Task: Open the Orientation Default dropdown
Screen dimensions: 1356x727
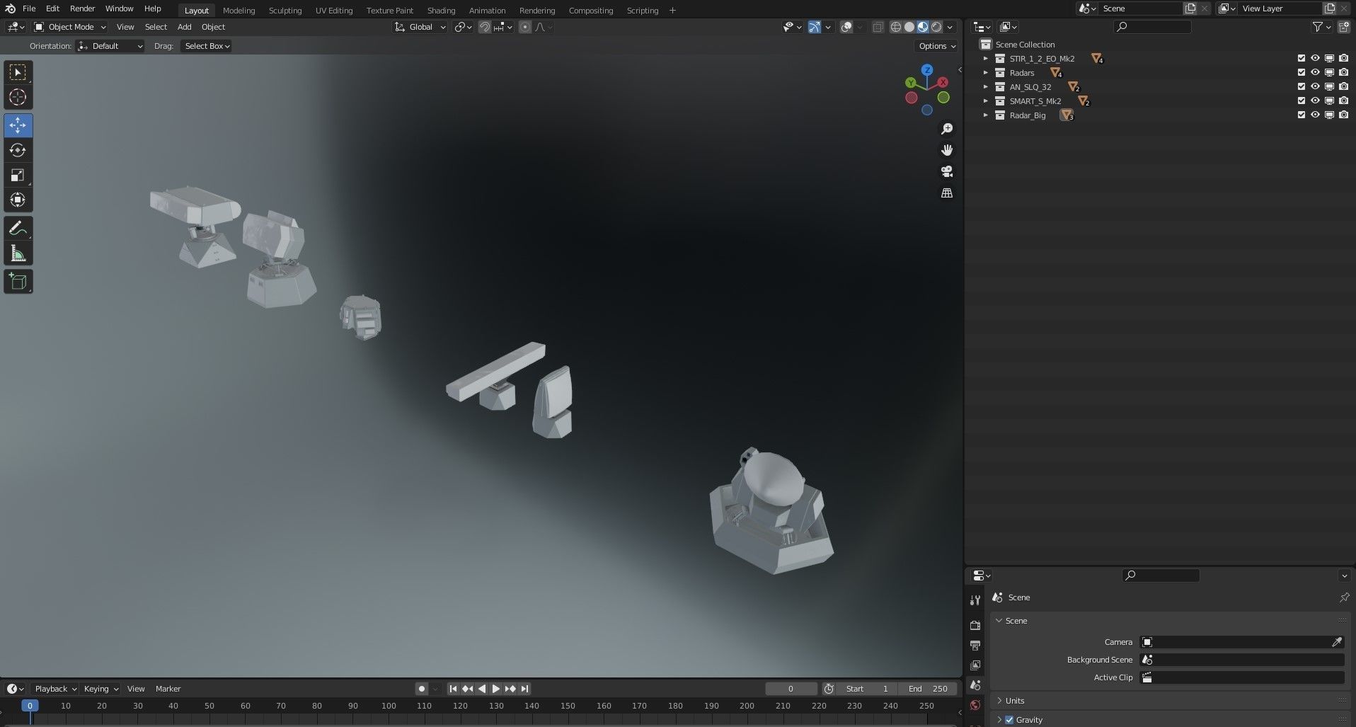Action: click(110, 46)
